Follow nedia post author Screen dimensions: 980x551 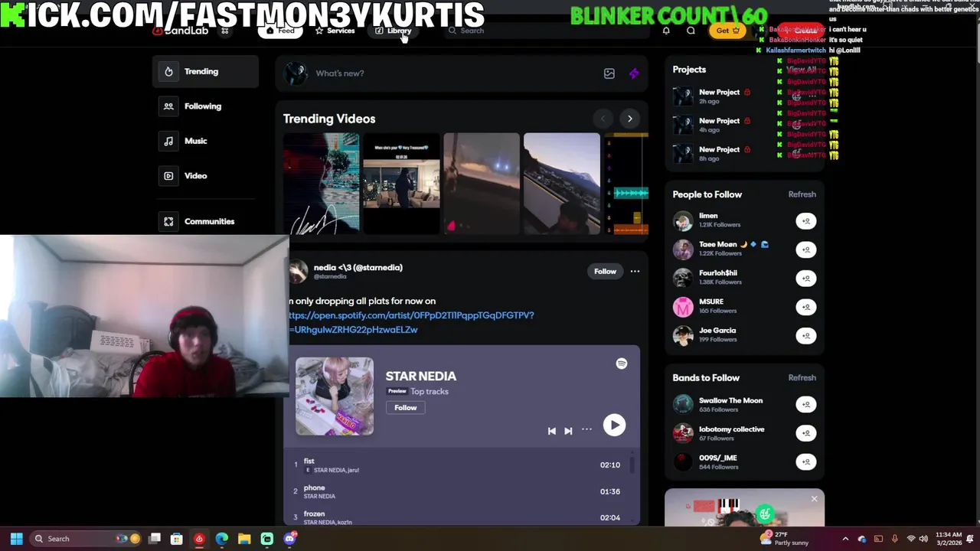click(605, 271)
